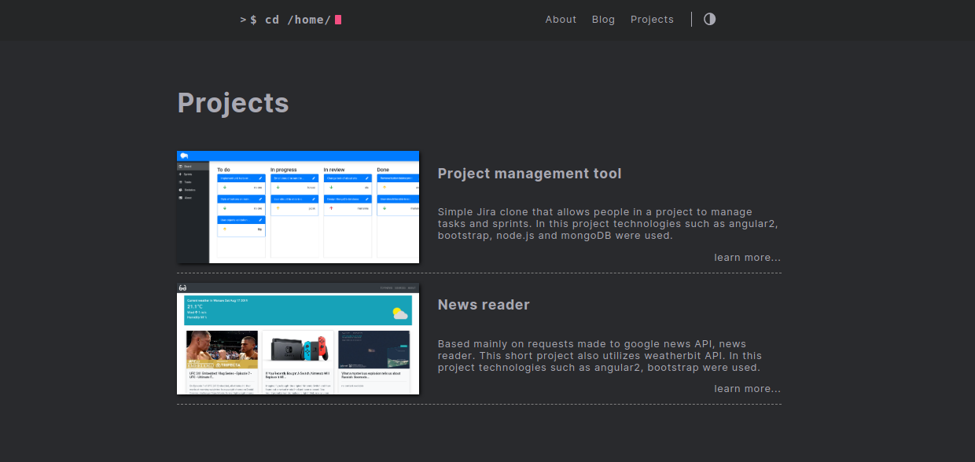This screenshot has height=462, width=975.
Task: Click the Jira clone description paragraph
Action: pos(608,224)
